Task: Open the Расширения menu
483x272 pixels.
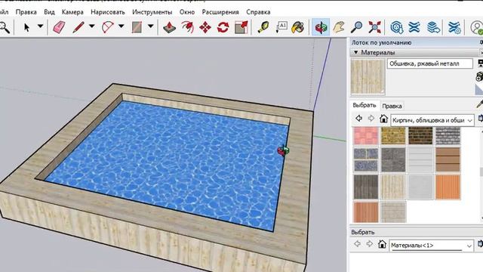Action: click(220, 12)
